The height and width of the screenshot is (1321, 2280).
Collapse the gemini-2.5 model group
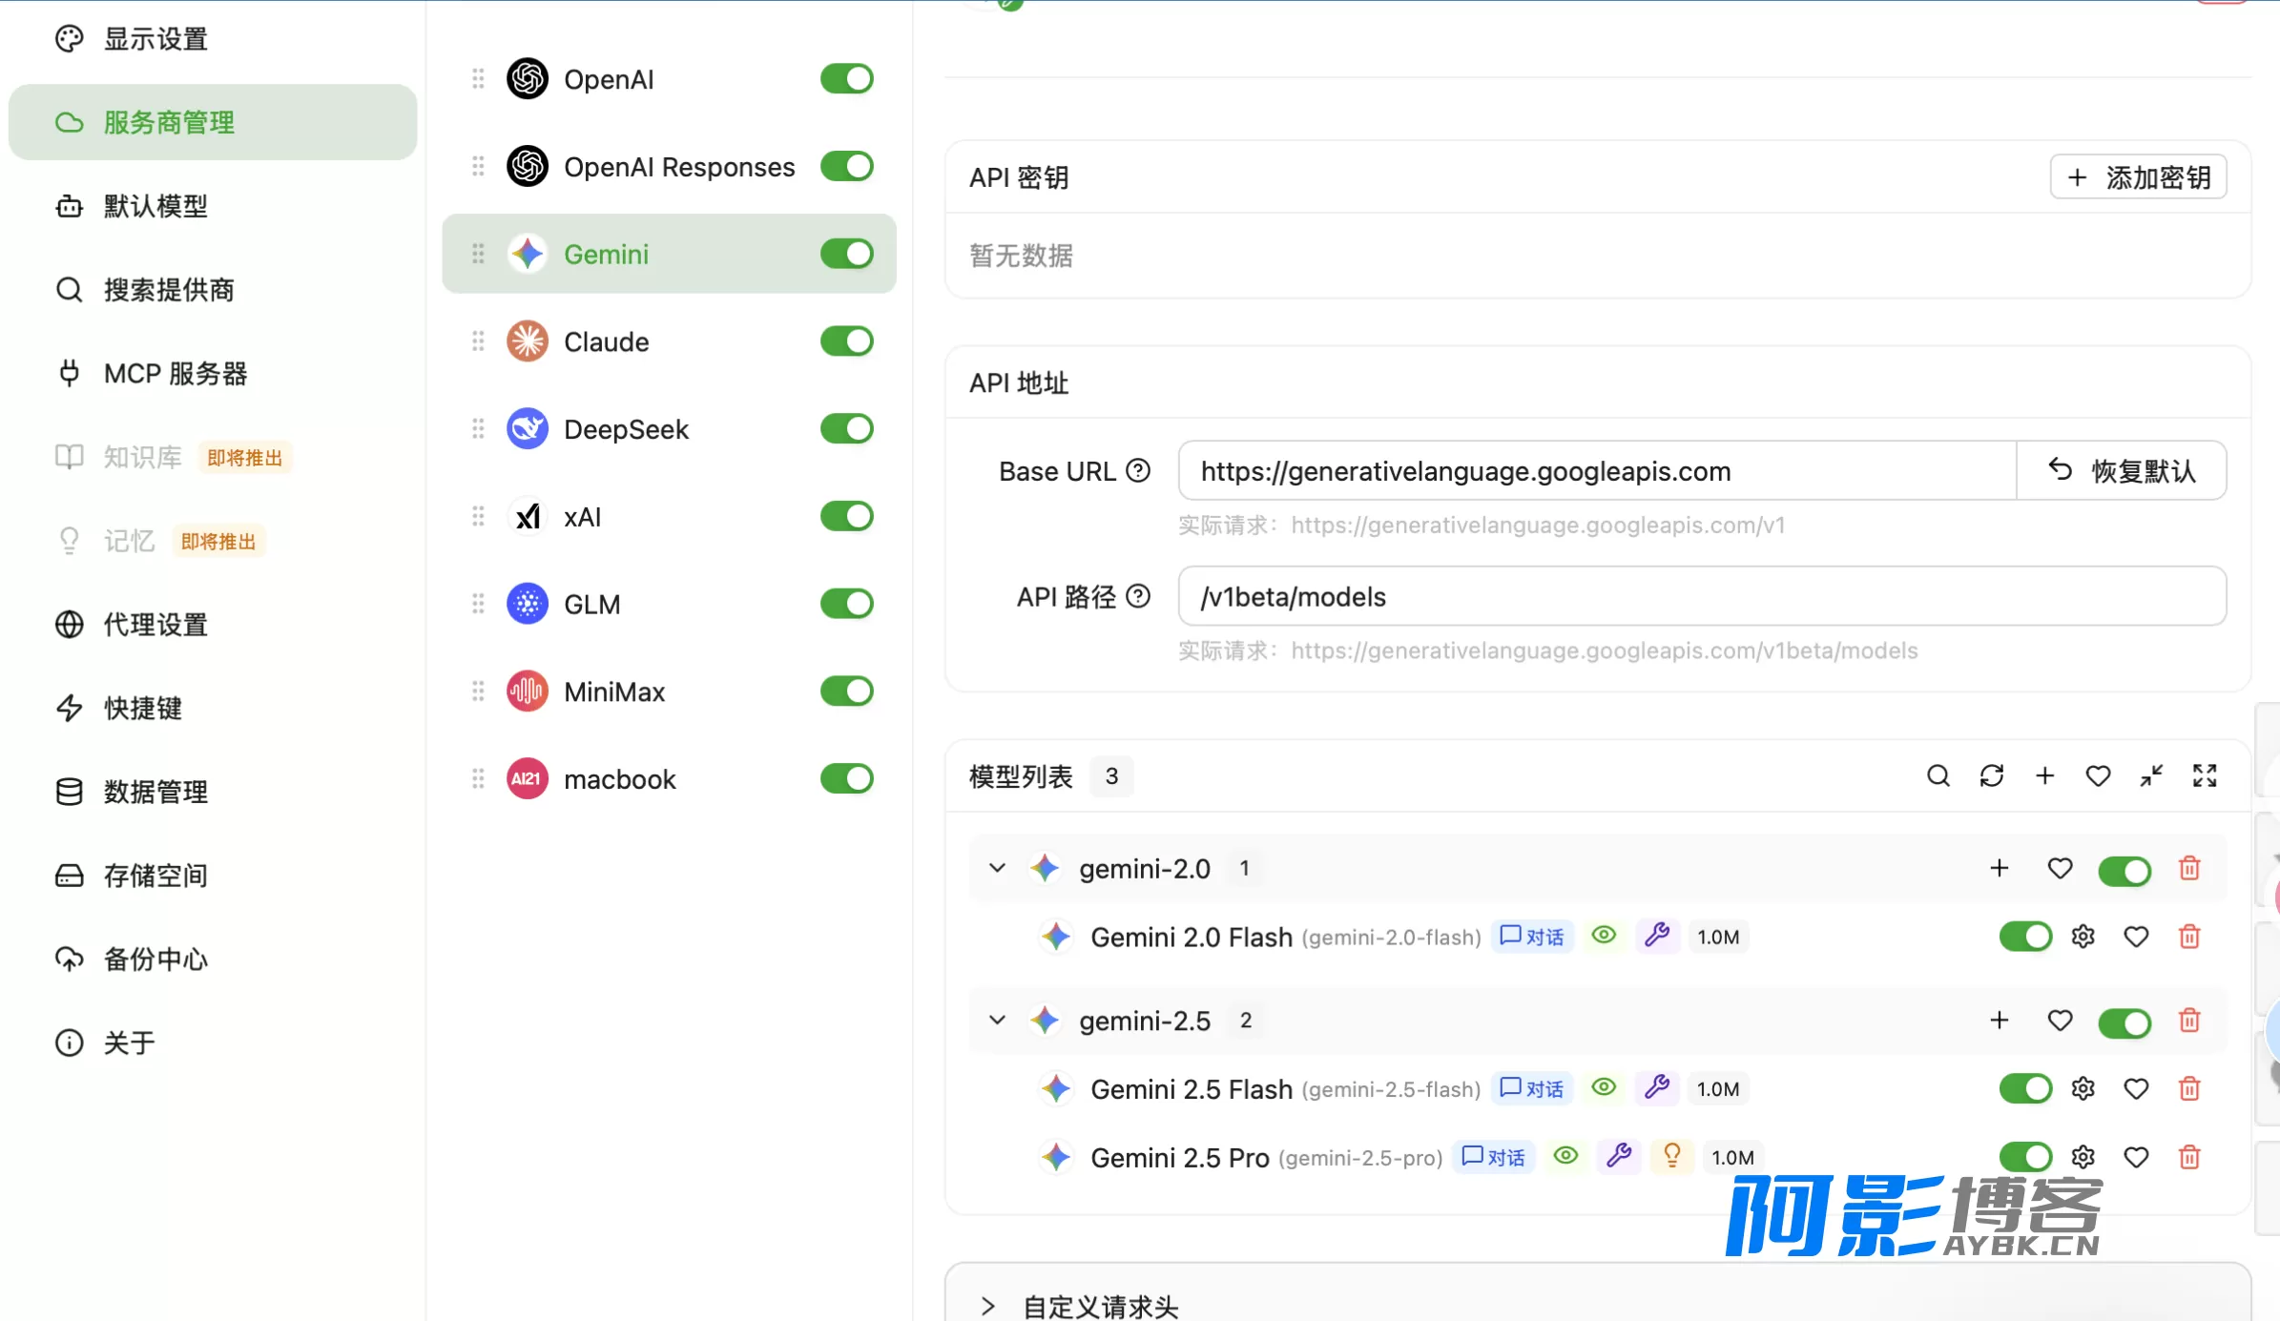point(997,1020)
